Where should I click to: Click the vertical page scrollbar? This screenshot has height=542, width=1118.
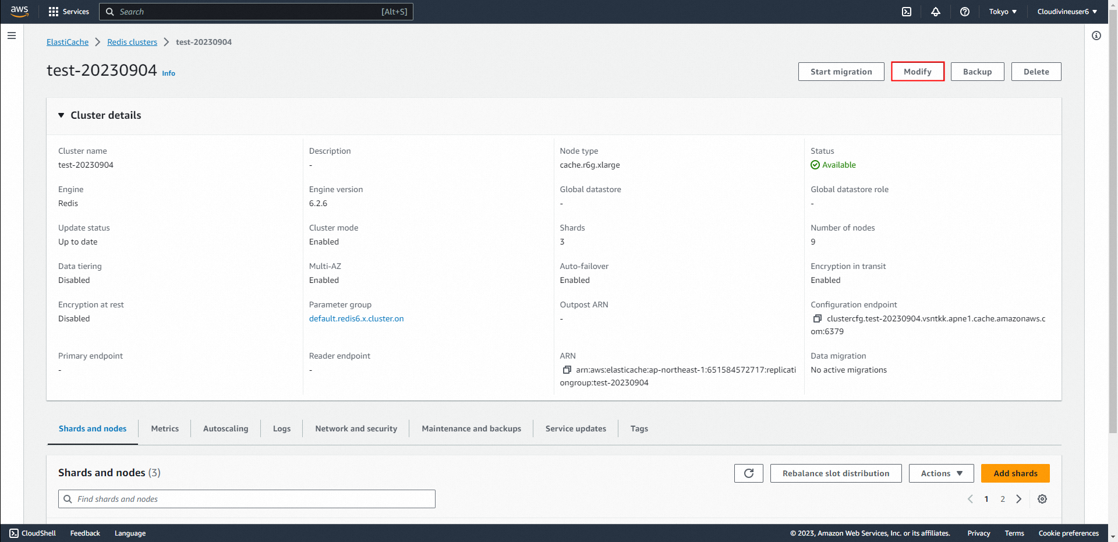pyautogui.click(x=1113, y=221)
